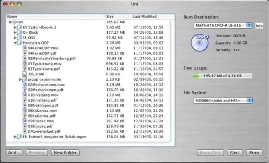The height and width of the screenshot is (163, 269).
Task: Click the Disc Usage progress bar
Action: pyautogui.click(x=223, y=76)
